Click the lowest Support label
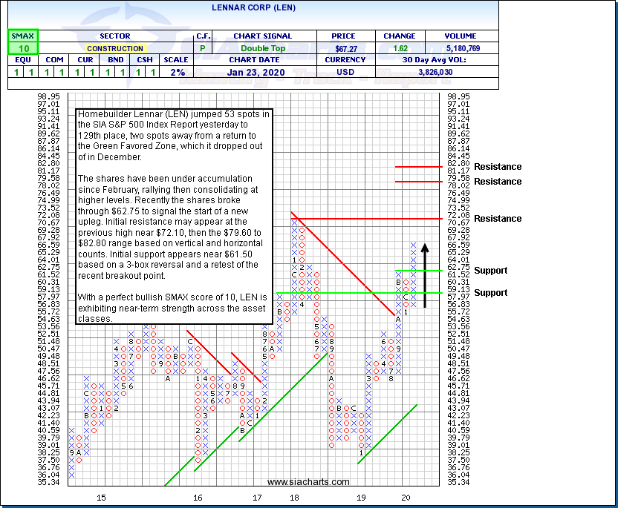 point(490,293)
